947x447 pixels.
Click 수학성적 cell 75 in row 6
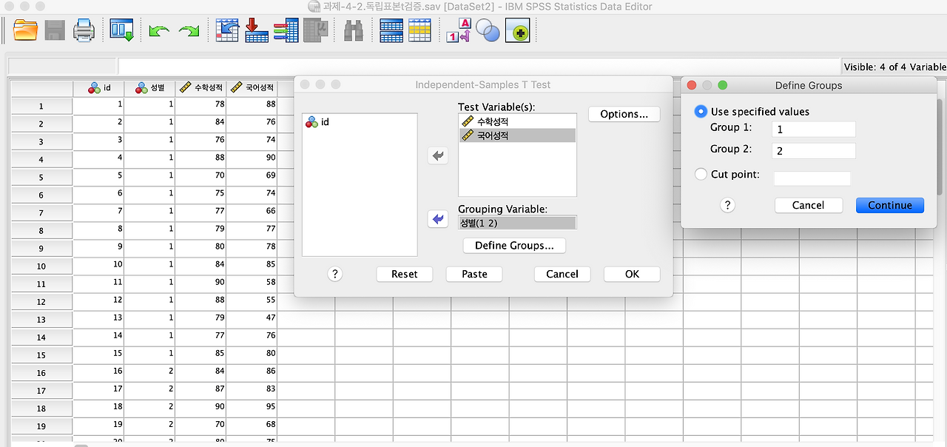click(200, 194)
